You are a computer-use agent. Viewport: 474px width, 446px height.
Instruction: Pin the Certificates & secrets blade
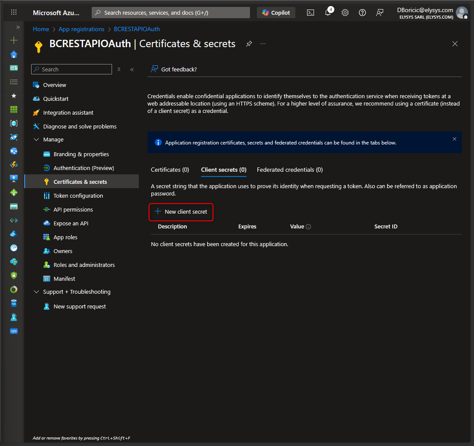(249, 44)
